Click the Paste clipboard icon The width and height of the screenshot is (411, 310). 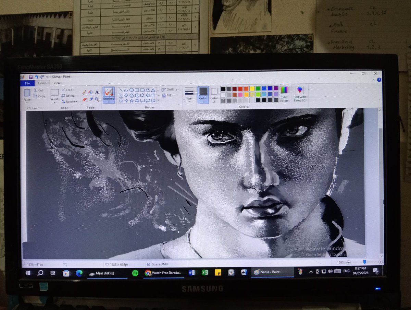pyautogui.click(x=27, y=92)
